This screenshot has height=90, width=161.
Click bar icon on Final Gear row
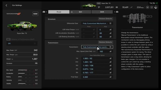coord(110,77)
